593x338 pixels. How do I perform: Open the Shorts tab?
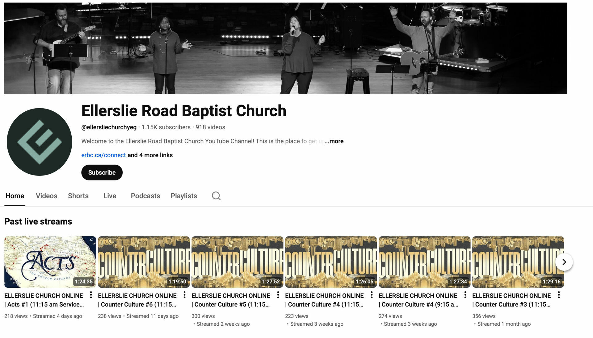click(x=78, y=196)
